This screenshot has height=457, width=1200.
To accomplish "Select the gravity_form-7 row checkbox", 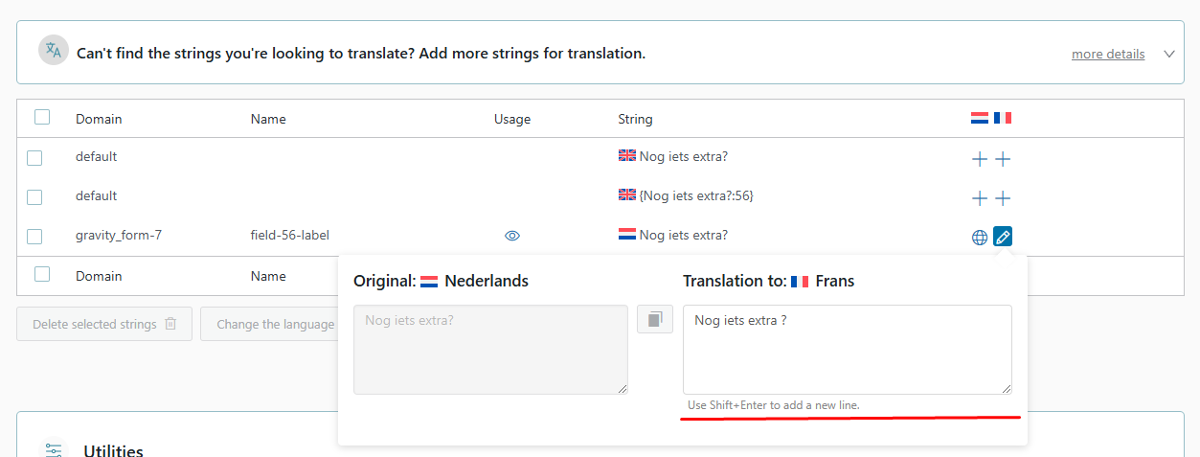I will pos(34,237).
